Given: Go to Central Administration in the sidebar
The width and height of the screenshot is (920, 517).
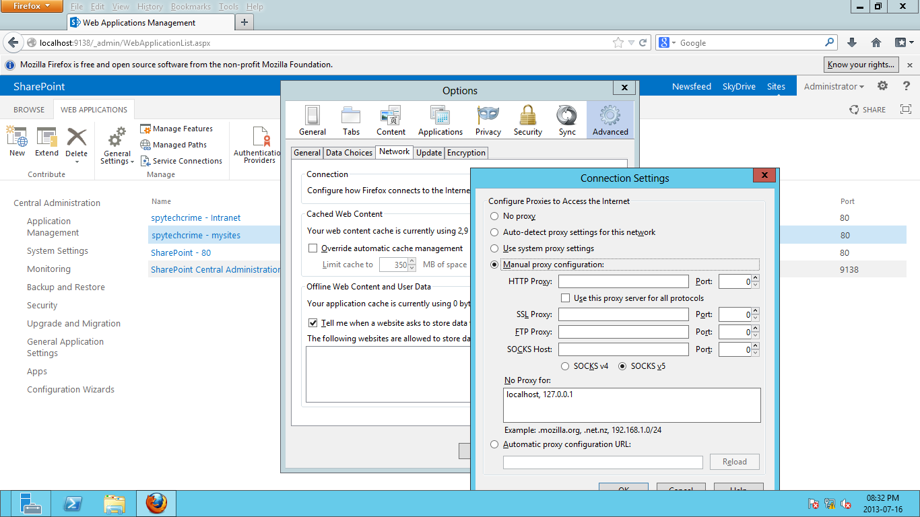Looking at the screenshot, I should [x=57, y=203].
